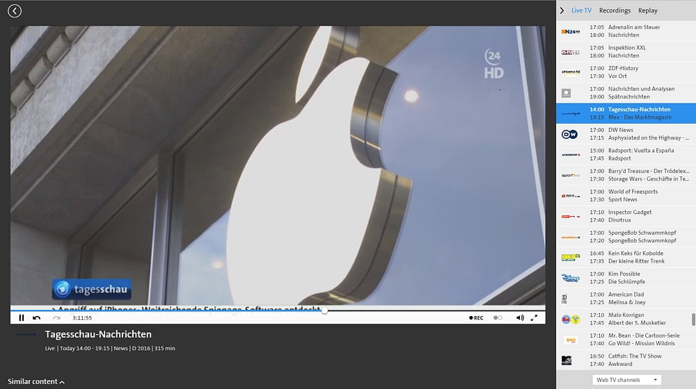Click the 3:11:55 elapsed time display

[x=82, y=317]
